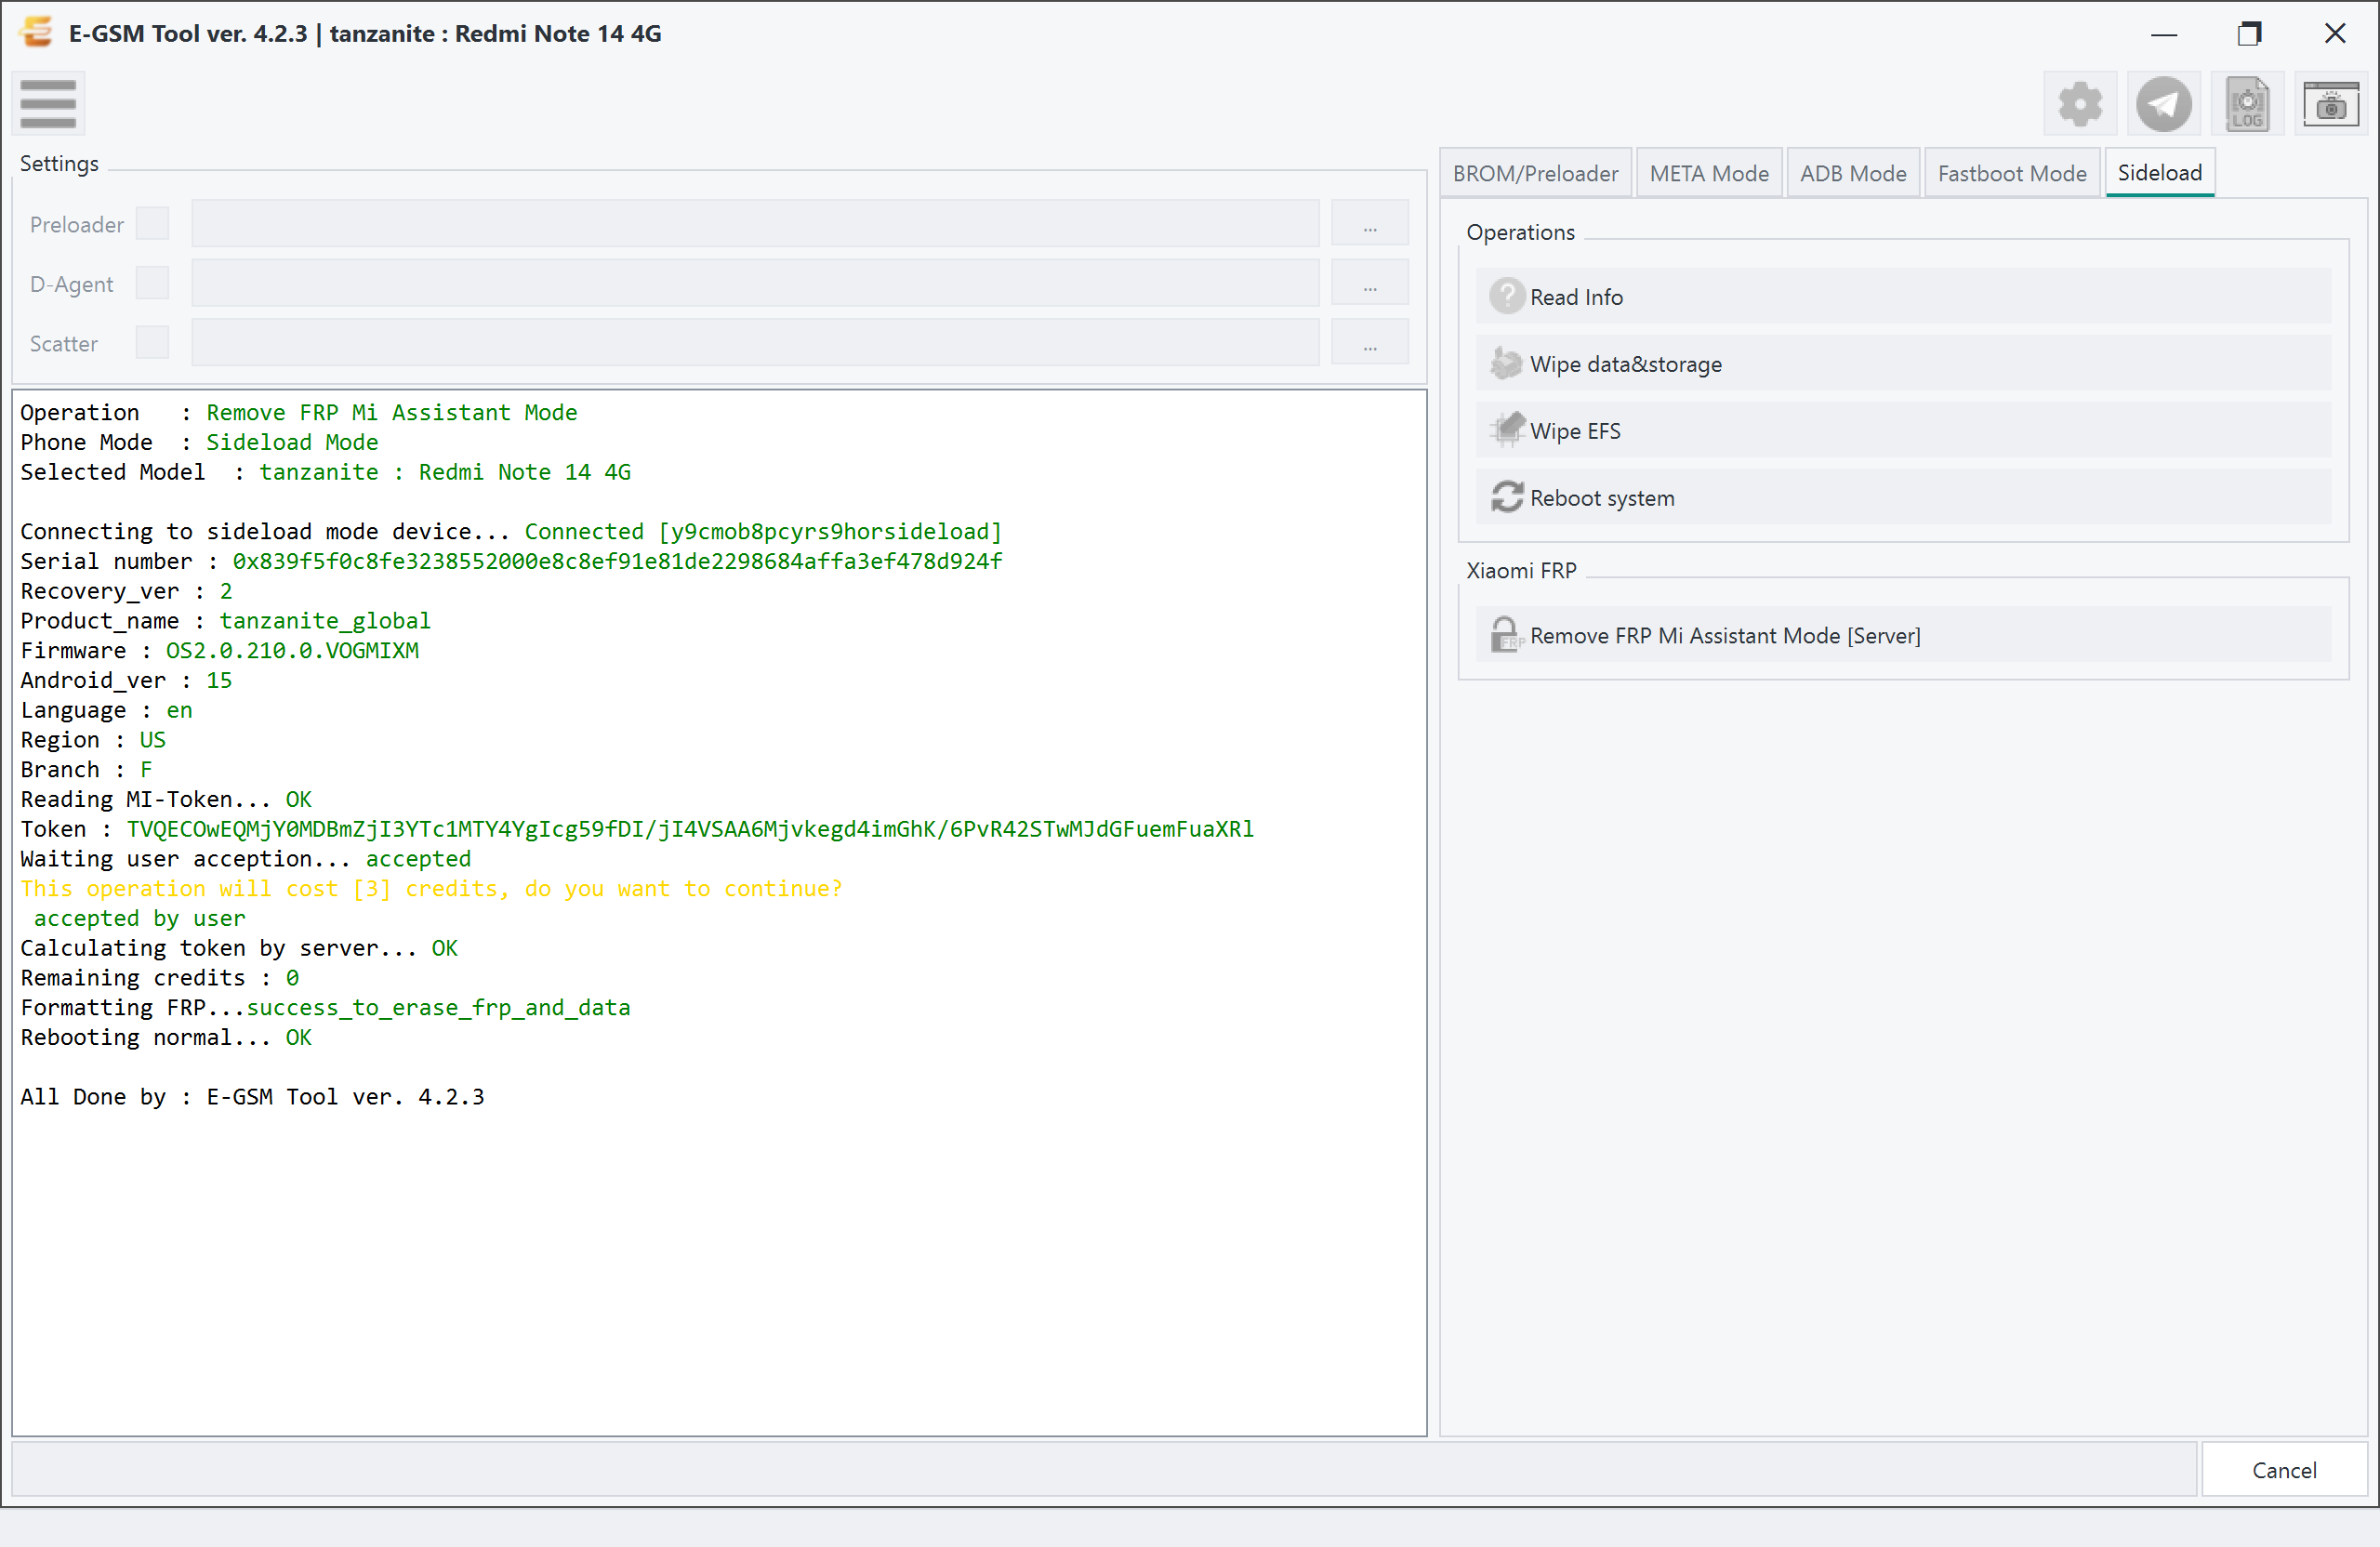Toggle the Scatter checkbox
This screenshot has width=2380, height=1547.
coord(152,342)
